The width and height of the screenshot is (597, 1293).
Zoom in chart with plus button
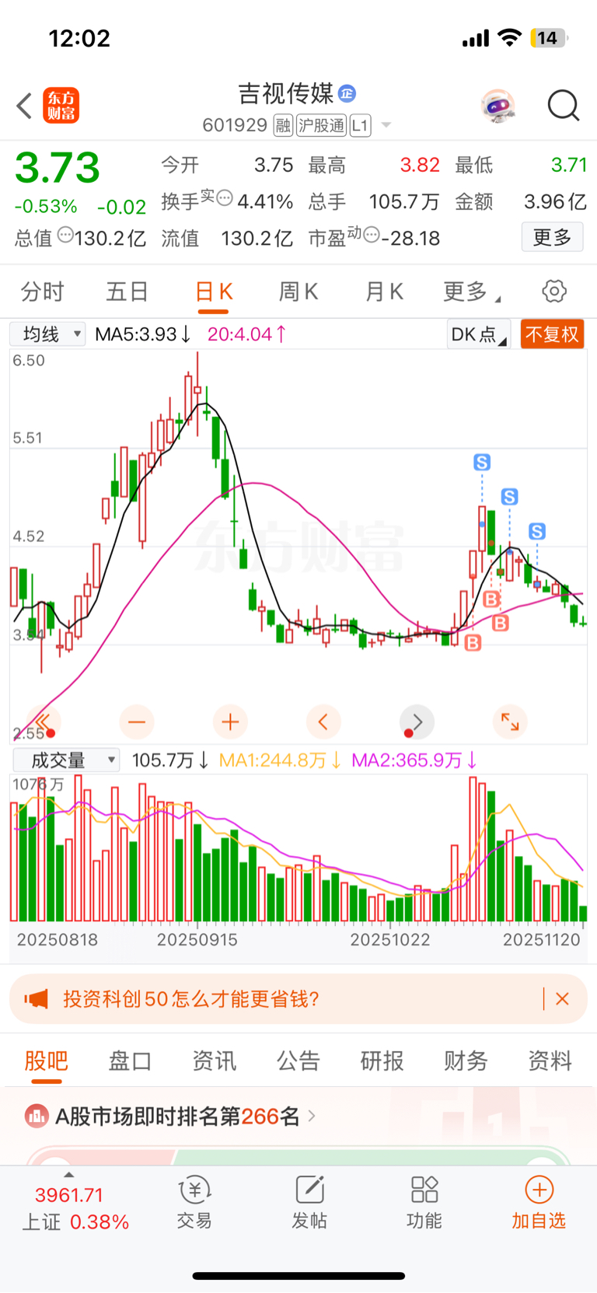click(x=230, y=722)
